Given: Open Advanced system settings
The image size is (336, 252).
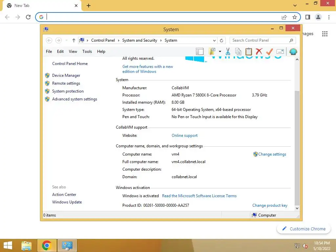Looking at the screenshot, I should tap(74, 99).
